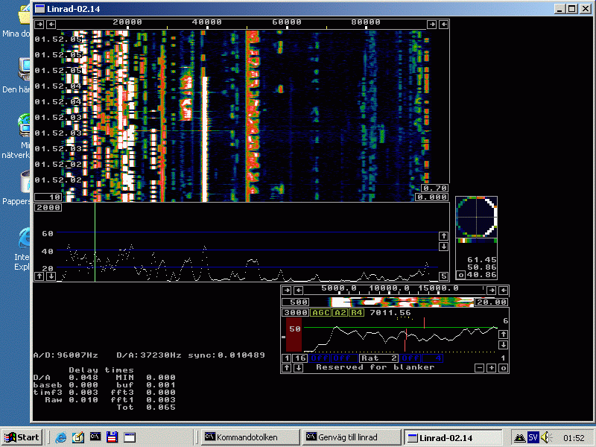Viewport: 596px width, 447px height.
Task: Click the left arrow next to the baseband's top-left right arrow
Action: point(299,291)
